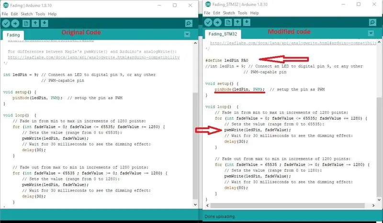Click '#define ledPin PA0' line
This screenshot has height=223, width=383.
point(226,60)
